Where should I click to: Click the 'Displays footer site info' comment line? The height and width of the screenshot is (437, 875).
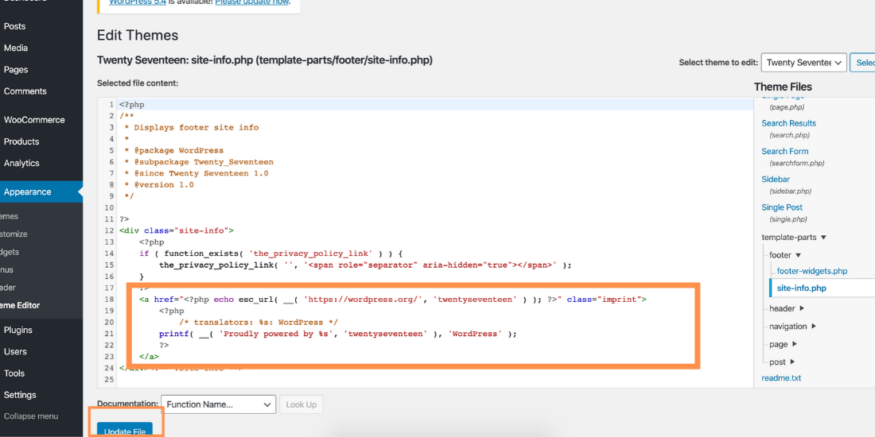pyautogui.click(x=192, y=127)
